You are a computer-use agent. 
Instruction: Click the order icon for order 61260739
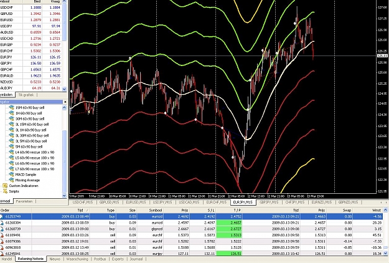(x=2, y=229)
